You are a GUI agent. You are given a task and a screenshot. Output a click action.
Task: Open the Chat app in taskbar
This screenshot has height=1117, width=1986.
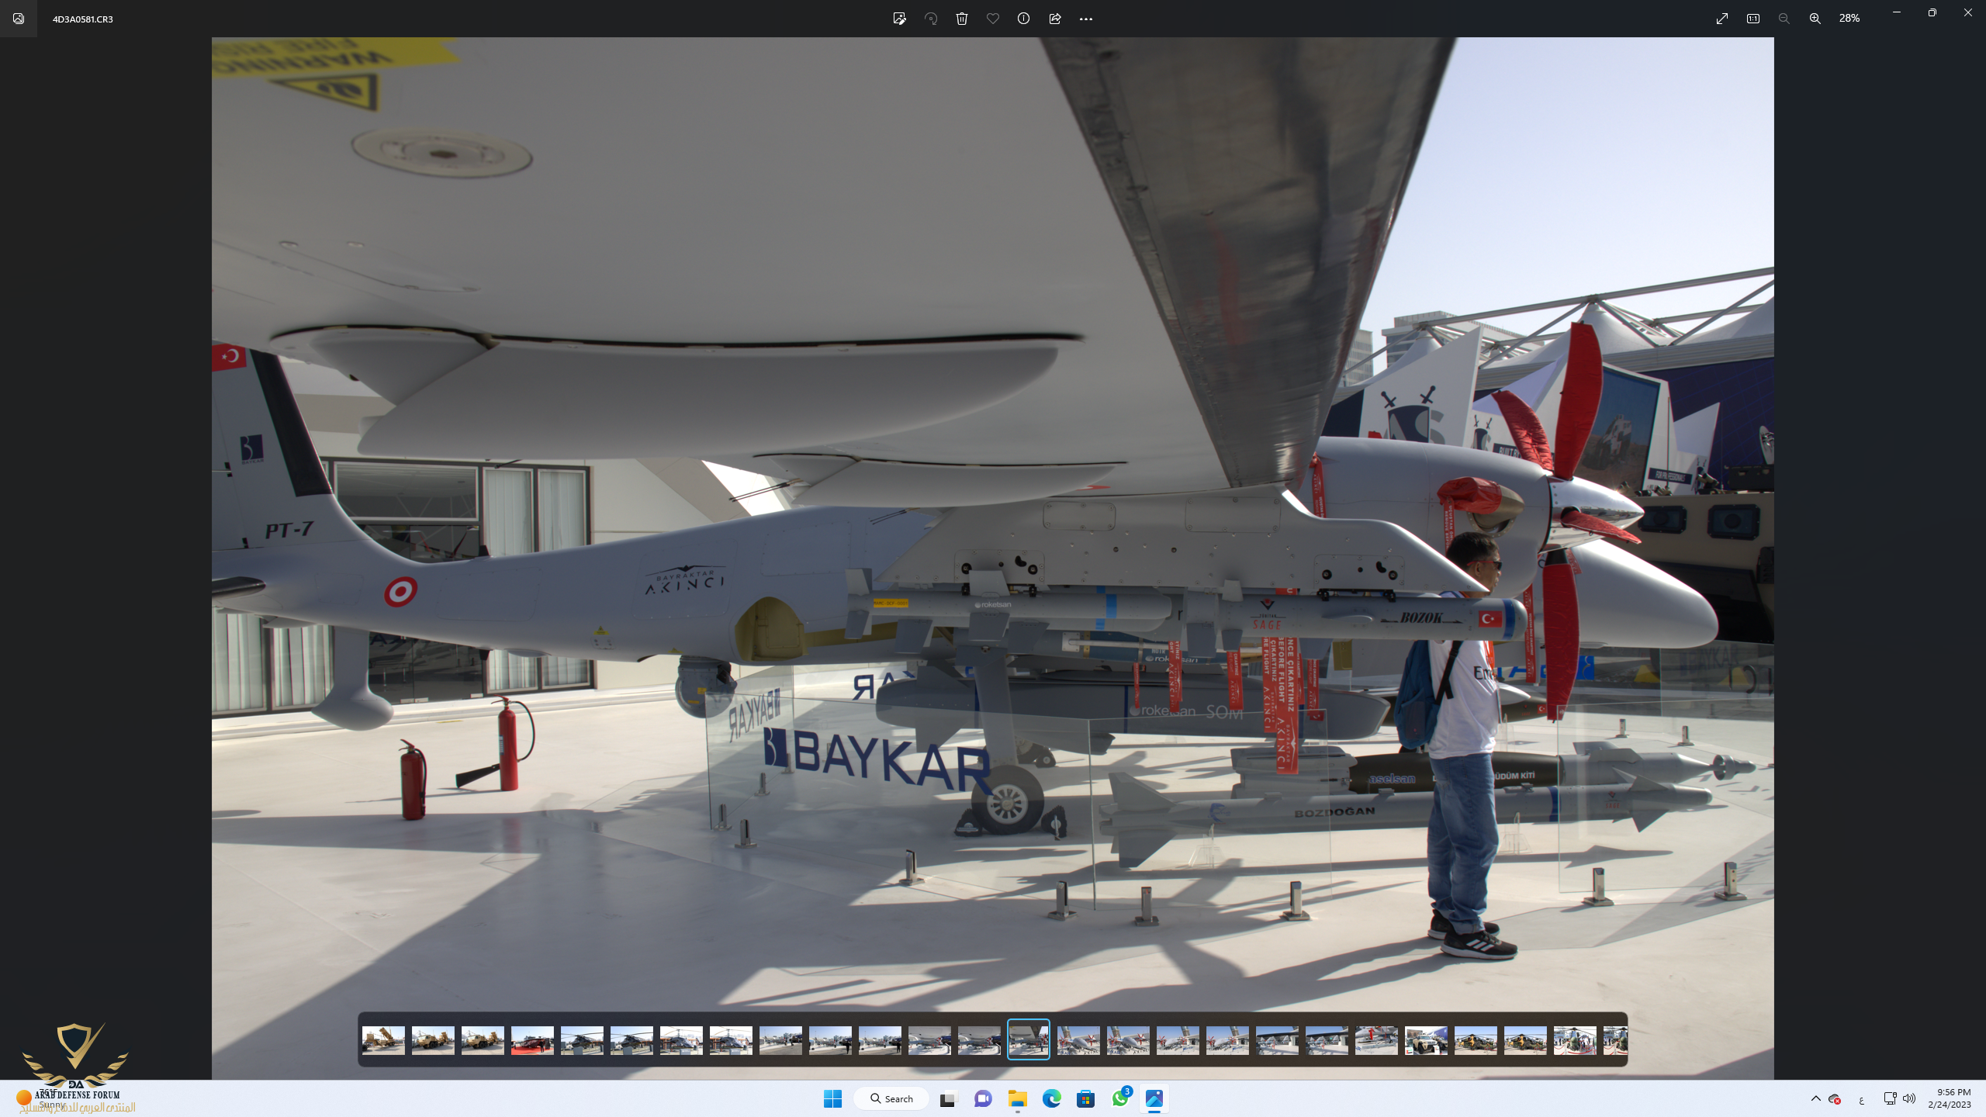coord(983,1098)
